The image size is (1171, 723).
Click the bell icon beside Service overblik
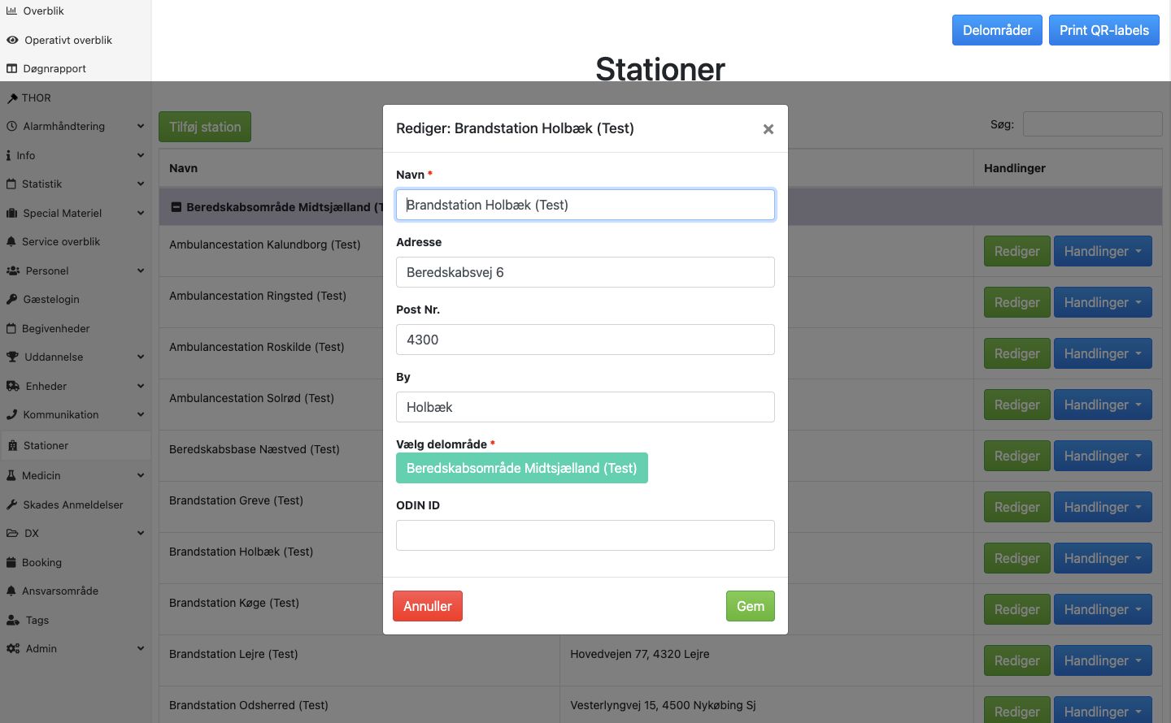[11, 242]
